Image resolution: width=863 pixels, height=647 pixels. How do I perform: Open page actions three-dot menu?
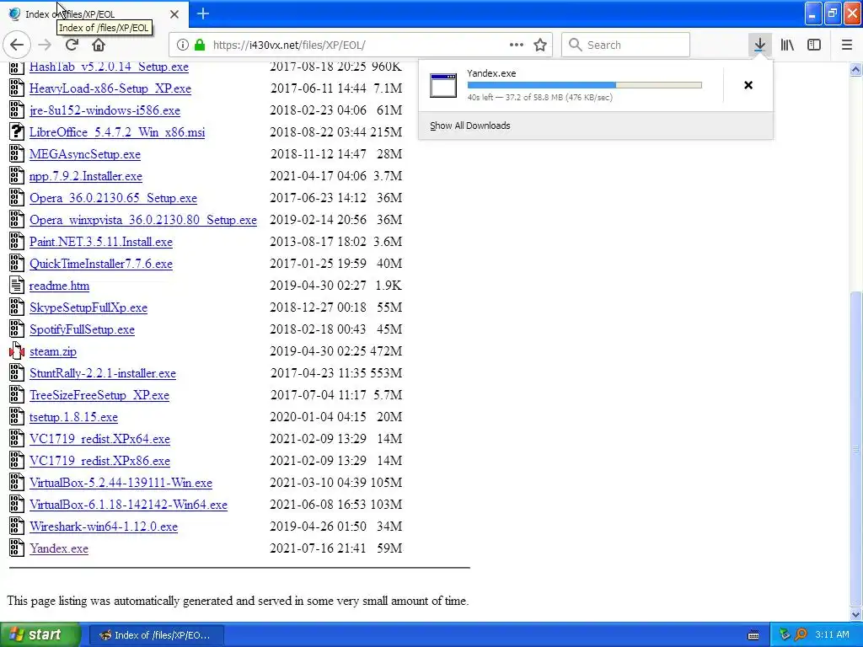pyautogui.click(x=517, y=45)
